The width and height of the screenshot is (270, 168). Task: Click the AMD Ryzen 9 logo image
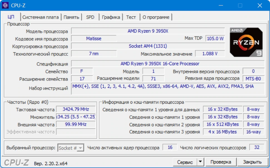[246, 42]
